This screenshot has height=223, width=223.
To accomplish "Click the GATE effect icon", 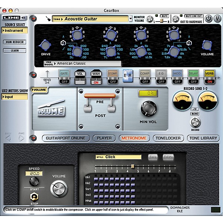I will coord(64,74).
